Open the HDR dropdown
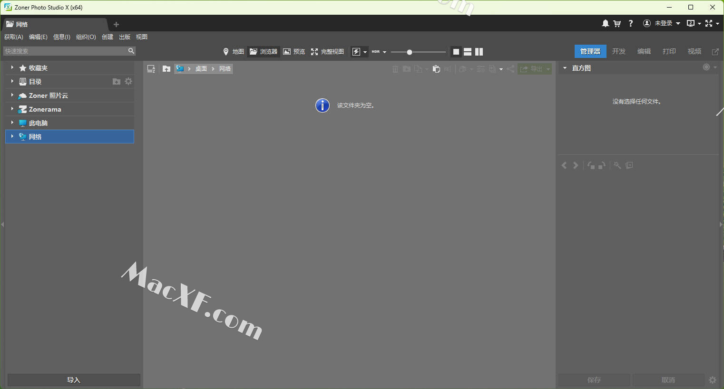Viewport: 724px width, 389px height. pyautogui.click(x=379, y=52)
